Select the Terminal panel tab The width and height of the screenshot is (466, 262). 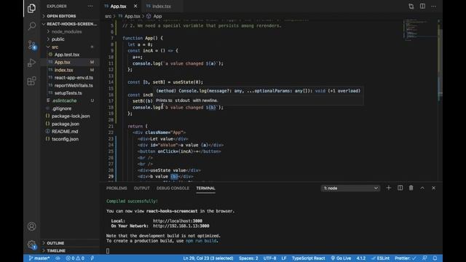click(205, 188)
